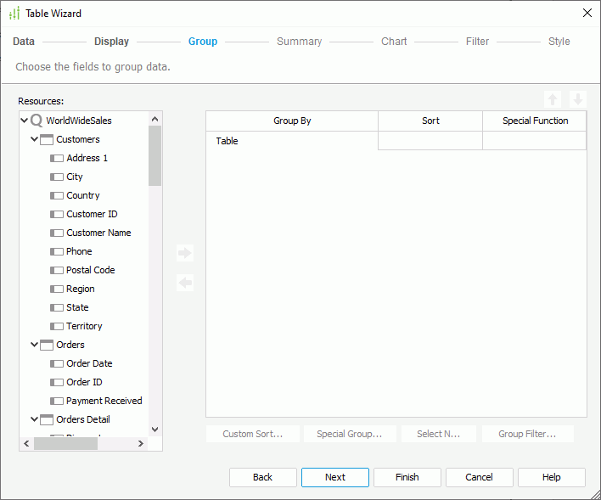Collapse the Orders table node

(35, 345)
